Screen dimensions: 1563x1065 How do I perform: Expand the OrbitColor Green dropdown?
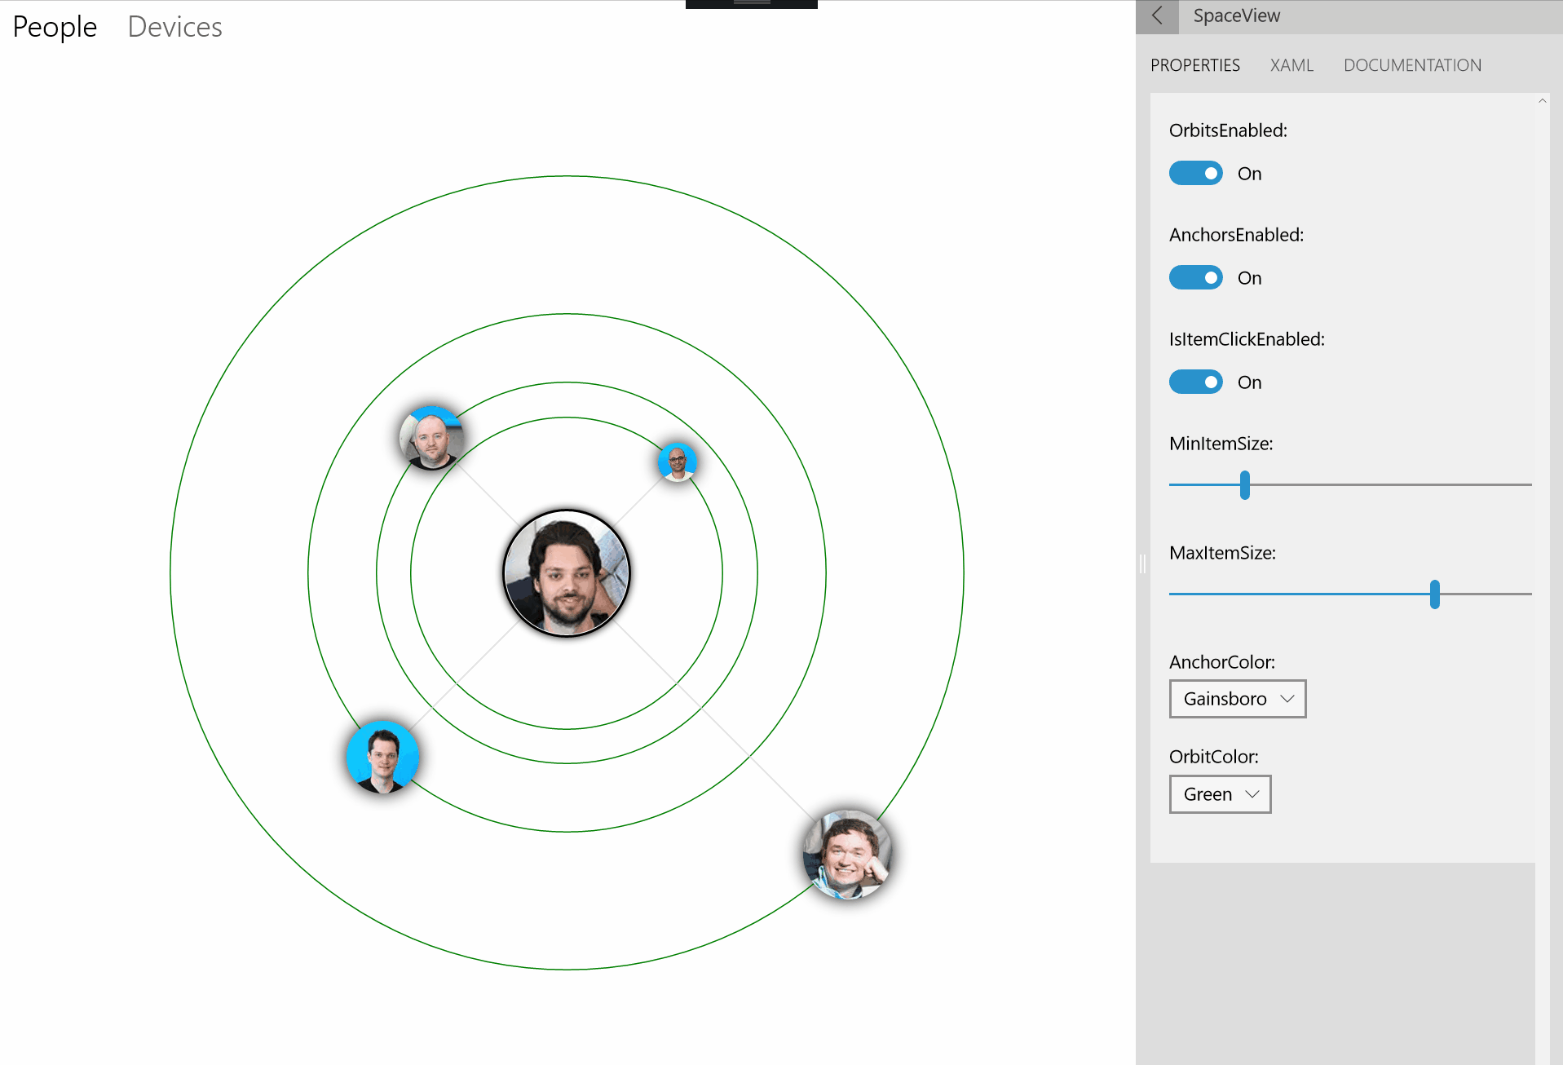click(1220, 794)
